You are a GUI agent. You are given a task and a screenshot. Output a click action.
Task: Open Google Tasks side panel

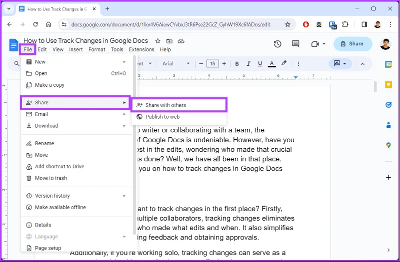pyautogui.click(x=388, y=105)
